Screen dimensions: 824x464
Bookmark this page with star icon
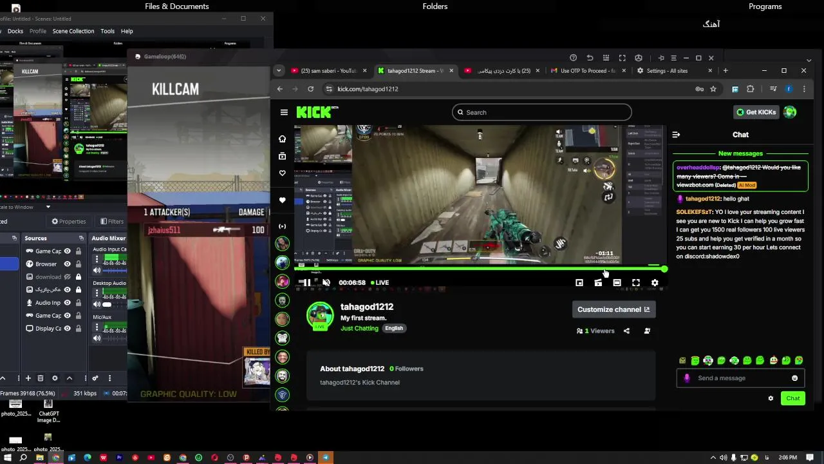[713, 89]
